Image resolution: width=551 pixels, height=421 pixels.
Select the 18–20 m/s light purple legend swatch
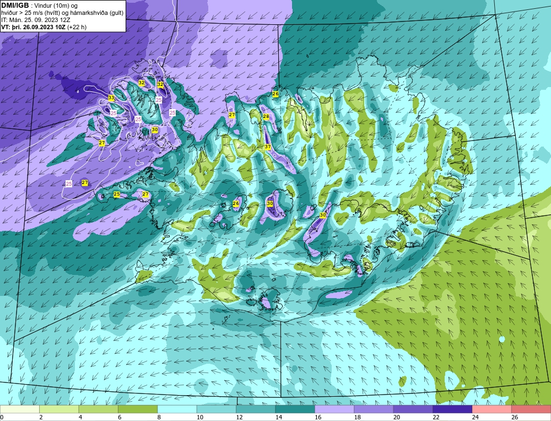pyautogui.click(x=374, y=409)
